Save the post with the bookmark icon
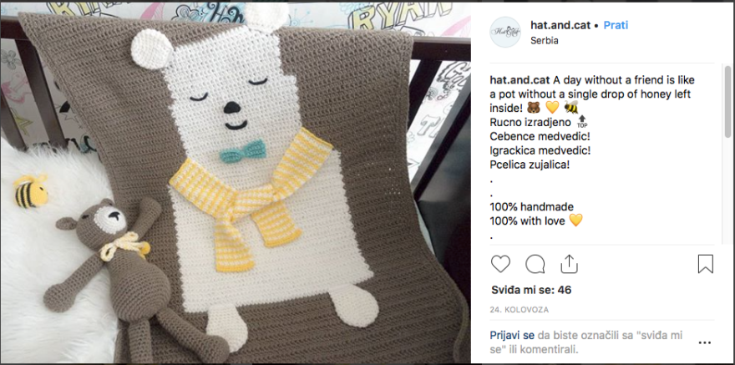This screenshot has width=735, height=365. click(706, 264)
